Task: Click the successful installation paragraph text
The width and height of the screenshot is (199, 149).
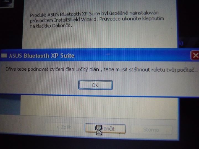Action: coord(97,19)
